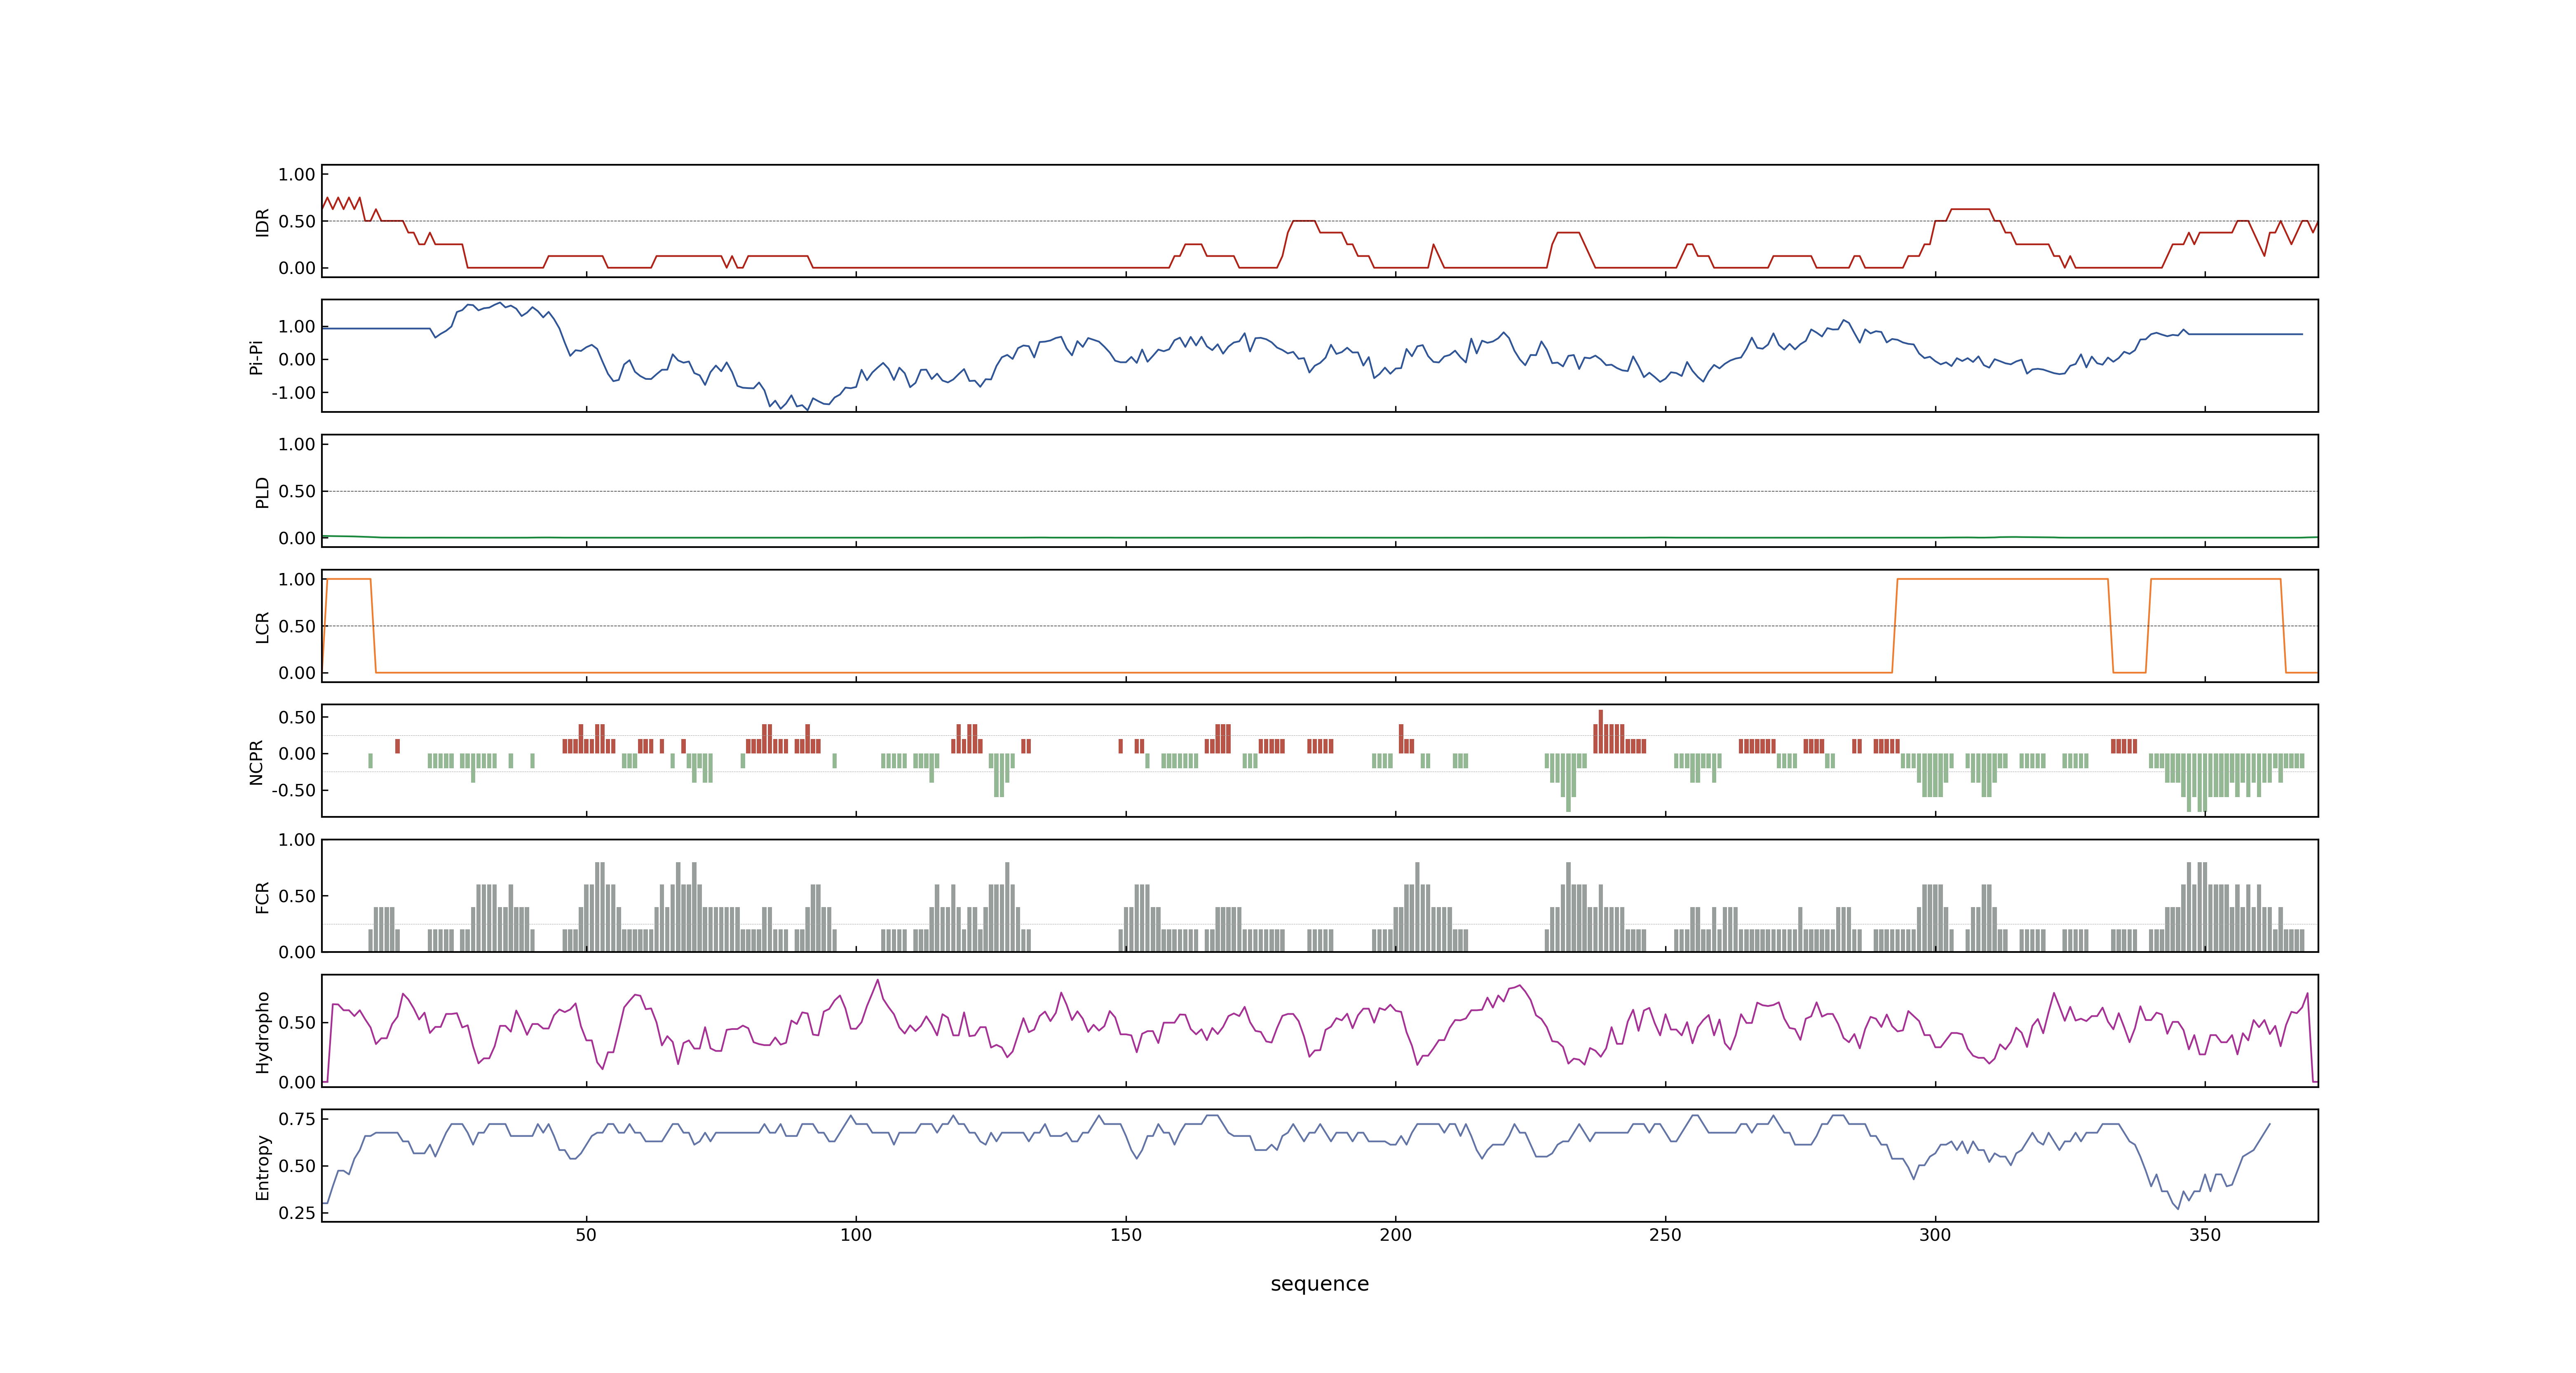Select the x-axis tick label 200

click(x=1395, y=1235)
